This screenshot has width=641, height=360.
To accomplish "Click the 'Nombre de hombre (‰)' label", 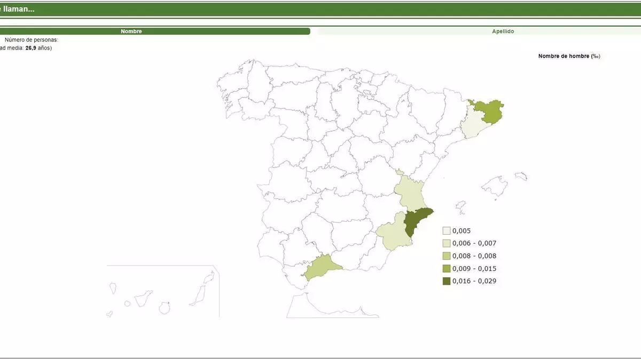I will tap(569, 56).
